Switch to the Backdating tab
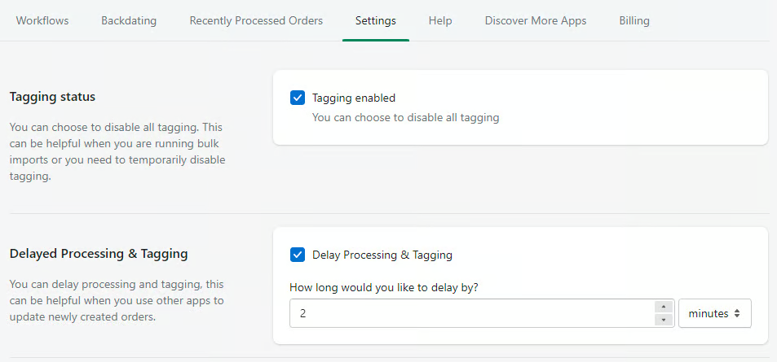777x362 pixels. tap(129, 21)
